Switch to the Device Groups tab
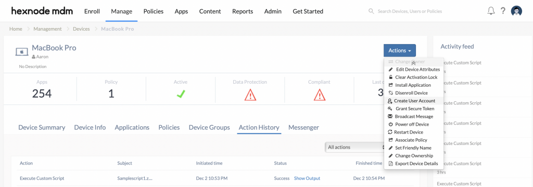Viewport: 533px width, 187px height. [x=209, y=128]
